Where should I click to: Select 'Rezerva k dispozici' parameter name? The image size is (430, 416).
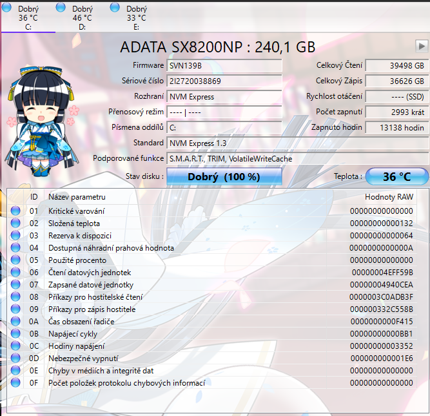80,236
